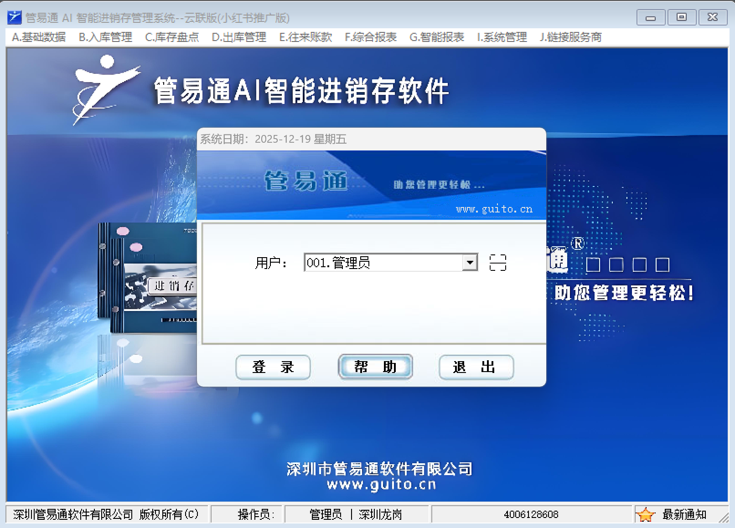735x528 pixels.
Task: Click the star icon next to 最新通知
Action: [x=646, y=515]
